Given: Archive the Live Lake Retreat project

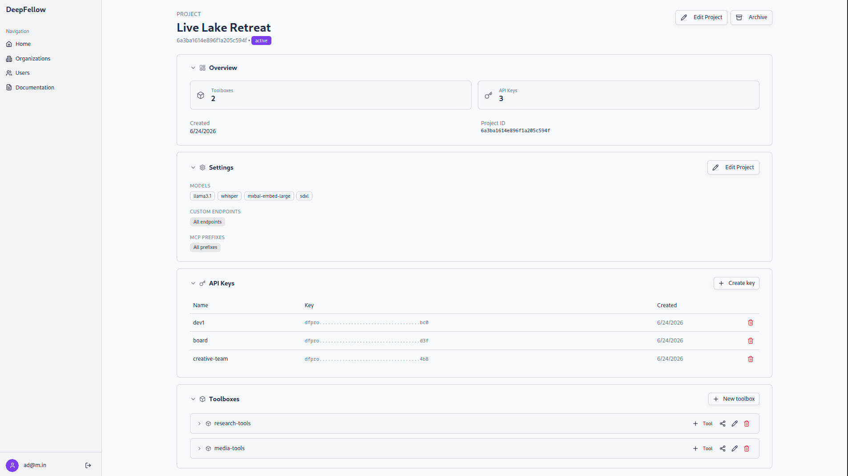Looking at the screenshot, I should pos(751,17).
